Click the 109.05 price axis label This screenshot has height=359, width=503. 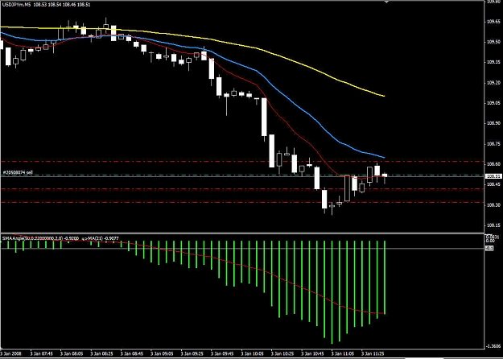tap(494, 103)
